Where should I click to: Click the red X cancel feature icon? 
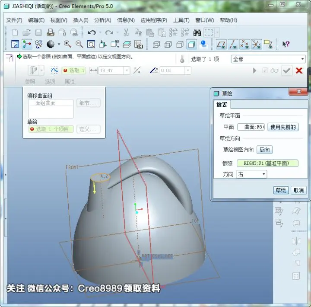click(299, 70)
